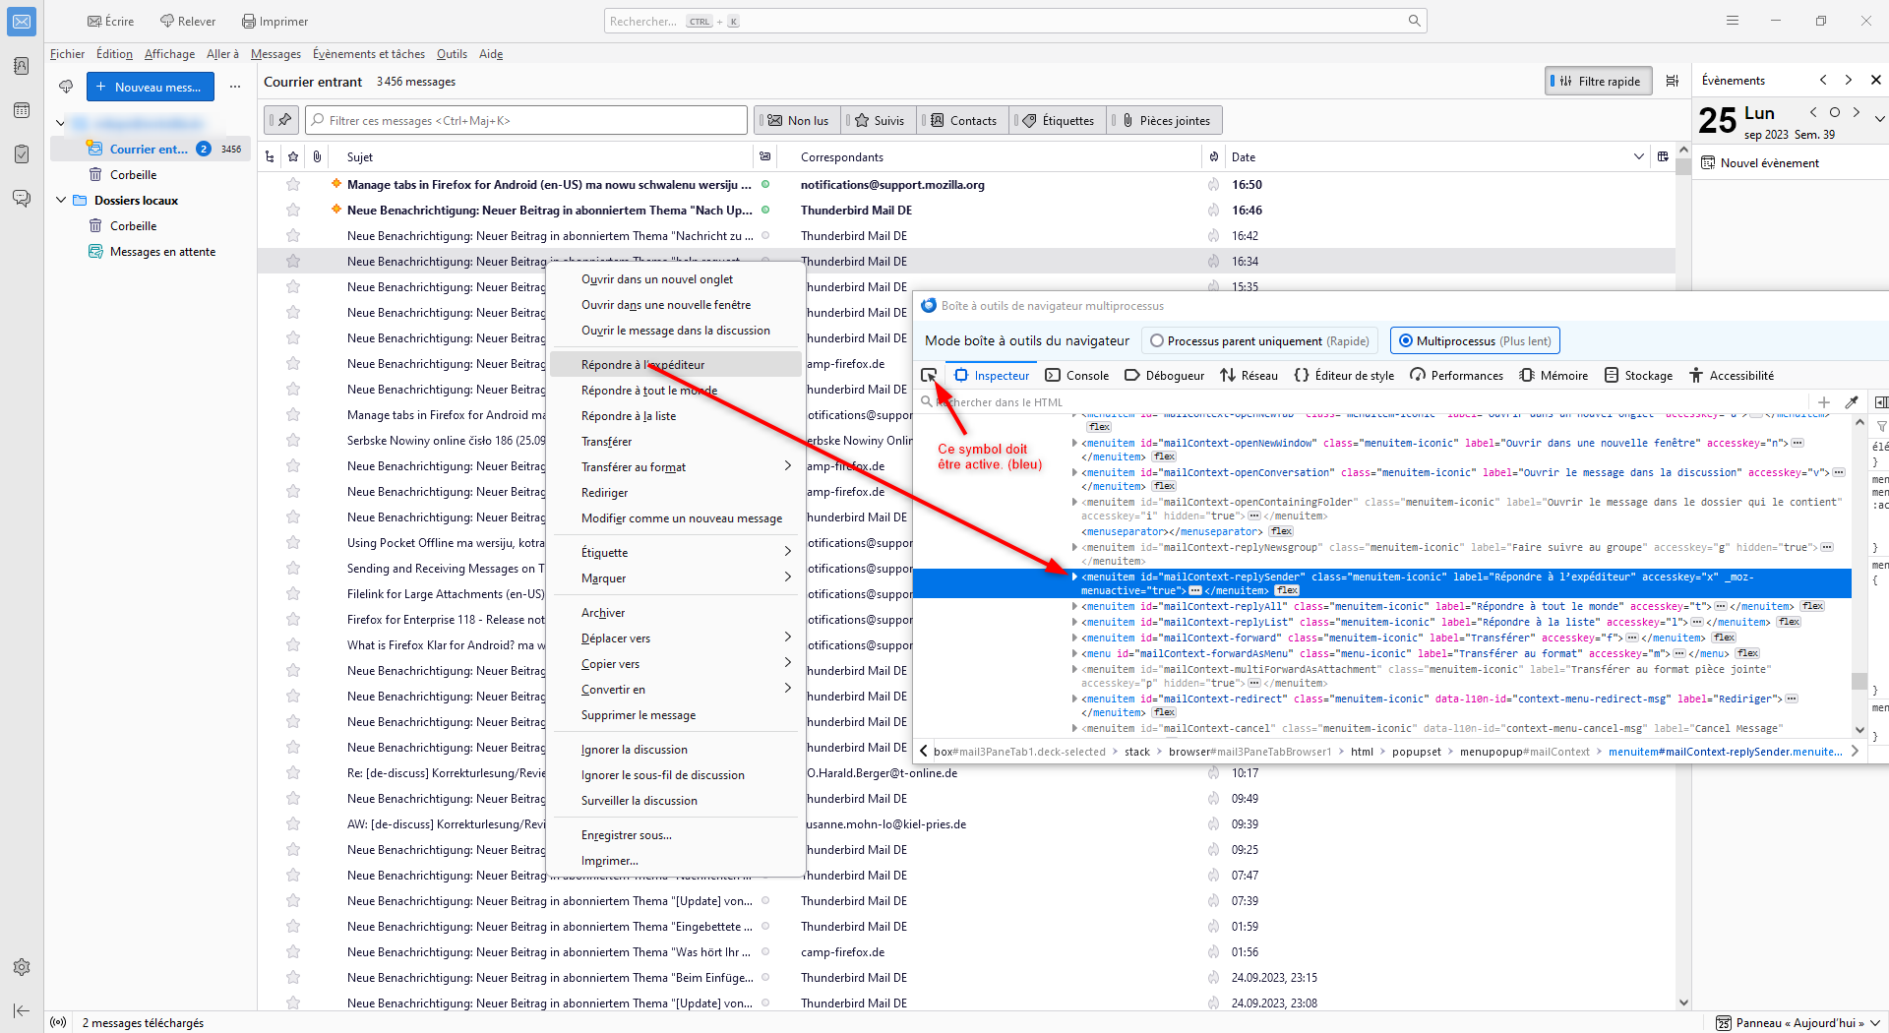Expand the Étiquette submenu
This screenshot has height=1033, width=1889.
787,552
